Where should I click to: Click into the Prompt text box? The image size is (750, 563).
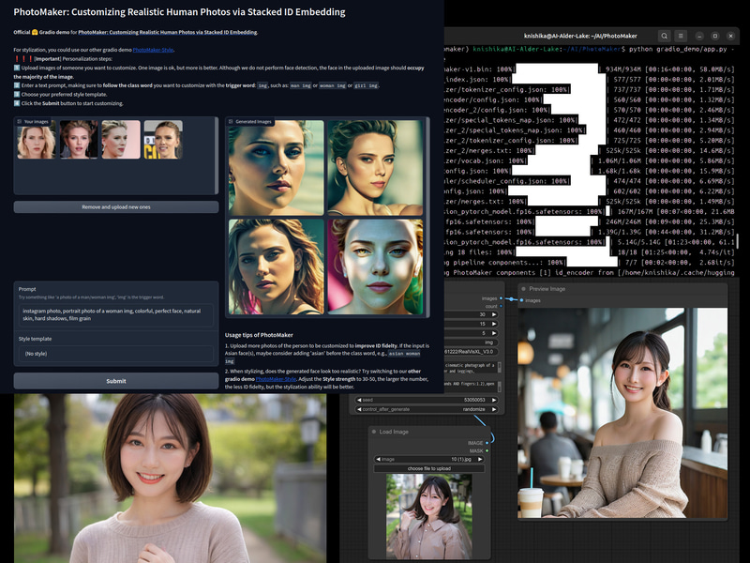tap(115, 315)
